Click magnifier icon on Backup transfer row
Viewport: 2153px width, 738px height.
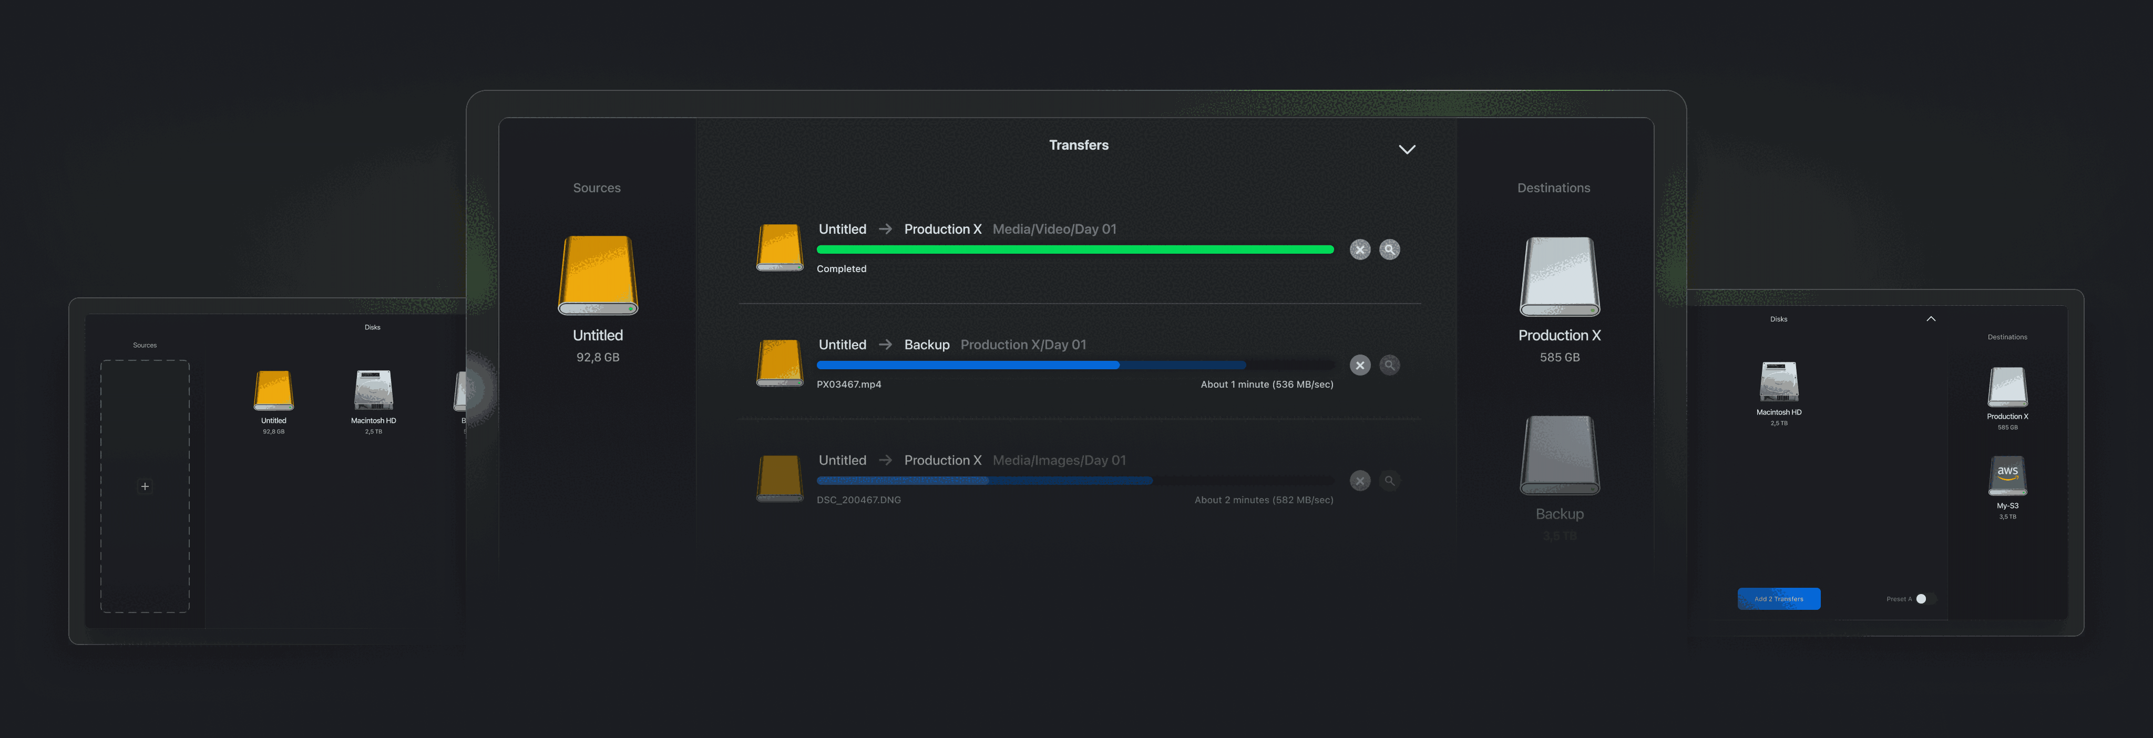1389,365
